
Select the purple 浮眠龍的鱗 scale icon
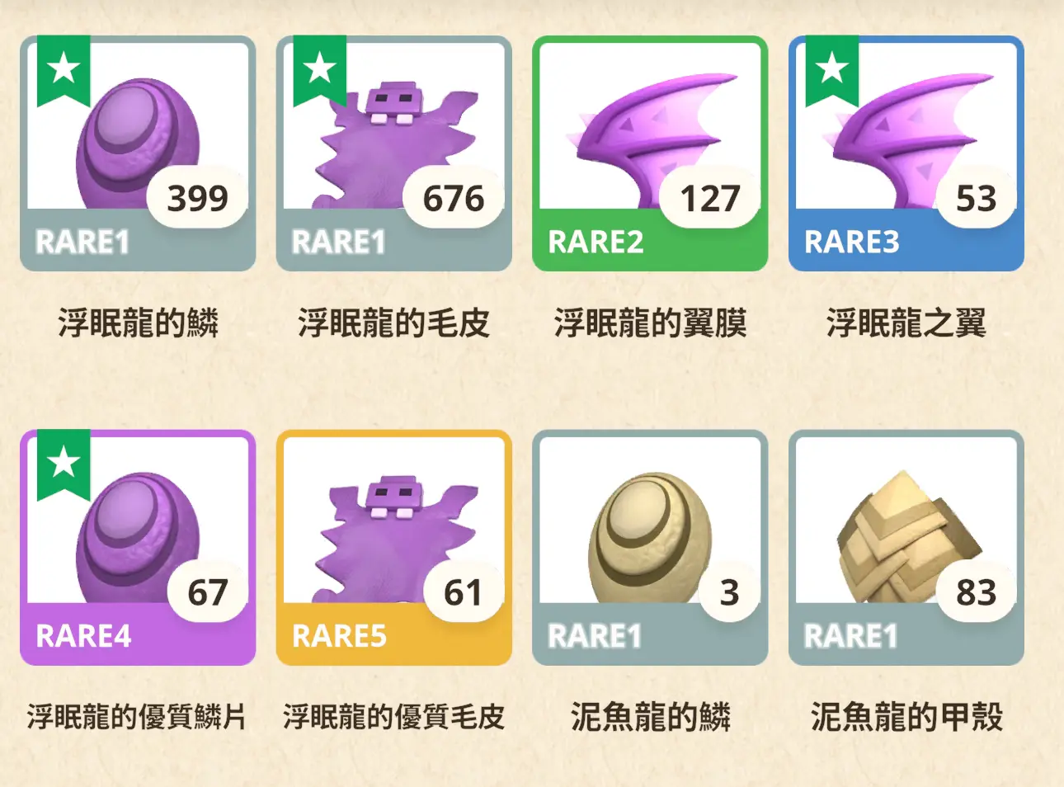[138, 153]
